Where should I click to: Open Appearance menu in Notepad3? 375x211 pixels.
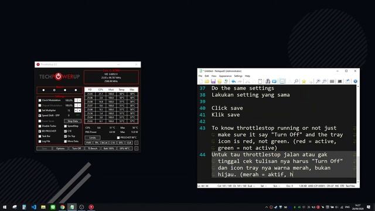225,76
